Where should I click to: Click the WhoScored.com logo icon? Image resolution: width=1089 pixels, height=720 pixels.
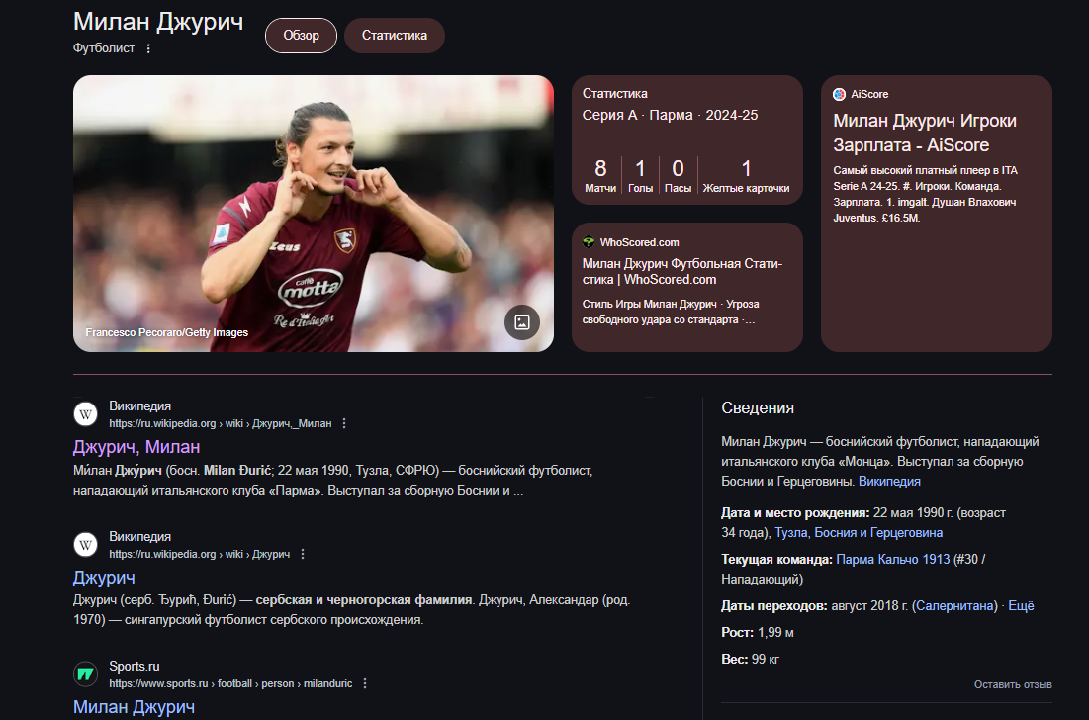click(589, 242)
